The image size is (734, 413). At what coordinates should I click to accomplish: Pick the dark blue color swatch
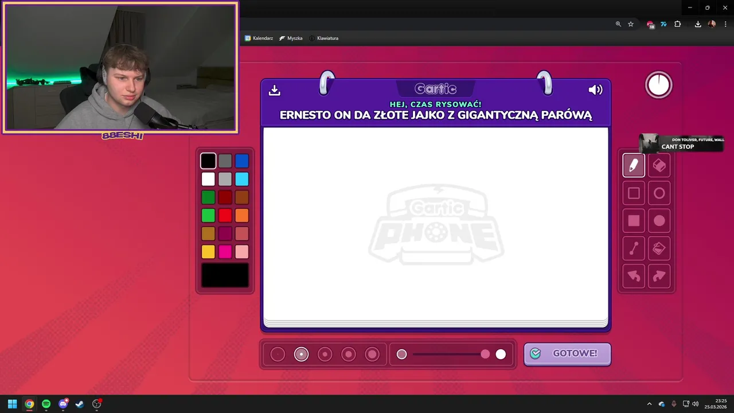click(x=242, y=161)
